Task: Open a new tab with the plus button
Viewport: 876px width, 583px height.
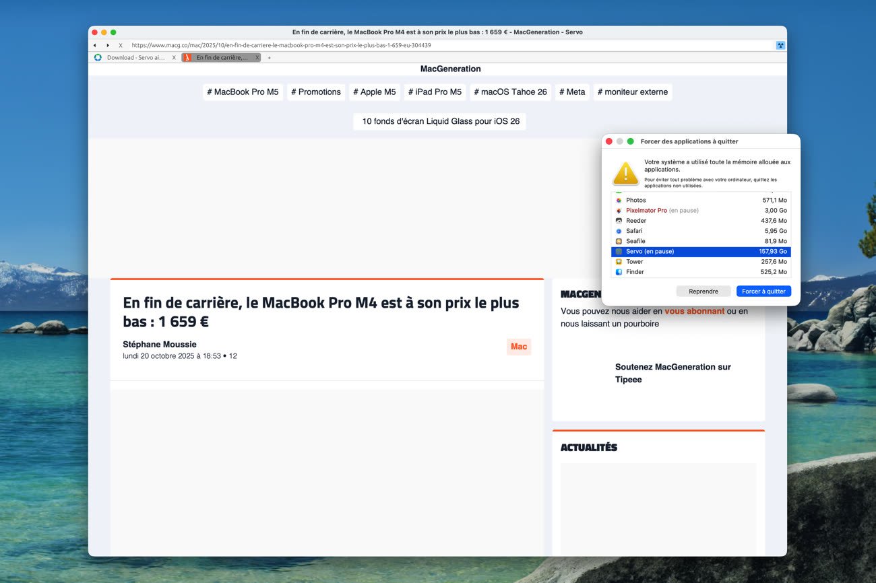Action: 269,58
